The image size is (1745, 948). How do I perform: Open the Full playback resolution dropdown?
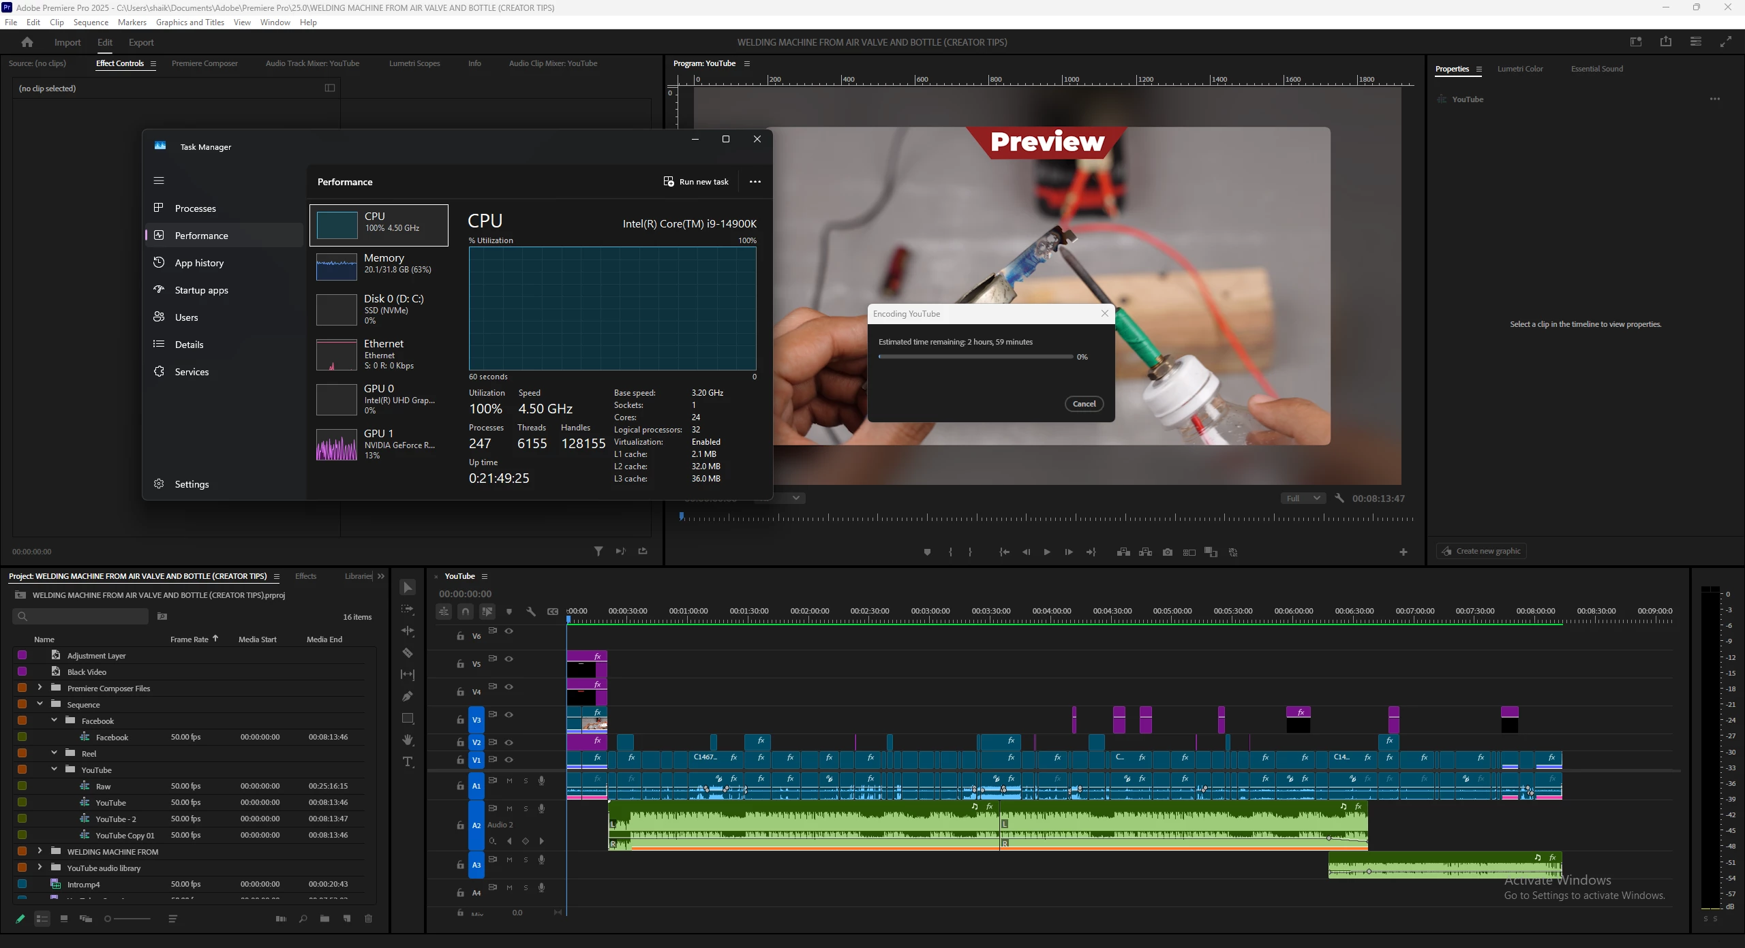click(1303, 499)
